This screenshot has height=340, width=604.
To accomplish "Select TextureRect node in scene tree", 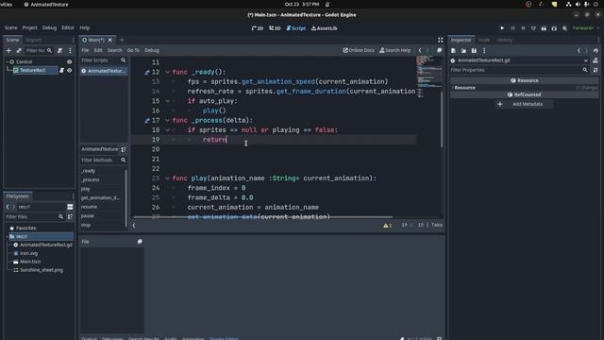I will [33, 70].
